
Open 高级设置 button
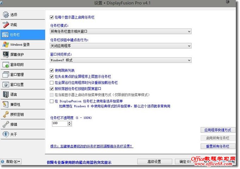155,162
